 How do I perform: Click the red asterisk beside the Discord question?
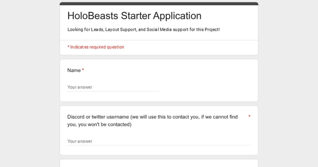pyautogui.click(x=249, y=117)
